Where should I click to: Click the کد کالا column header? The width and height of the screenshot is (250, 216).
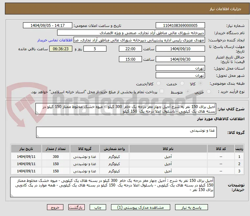tap(221, 149)
